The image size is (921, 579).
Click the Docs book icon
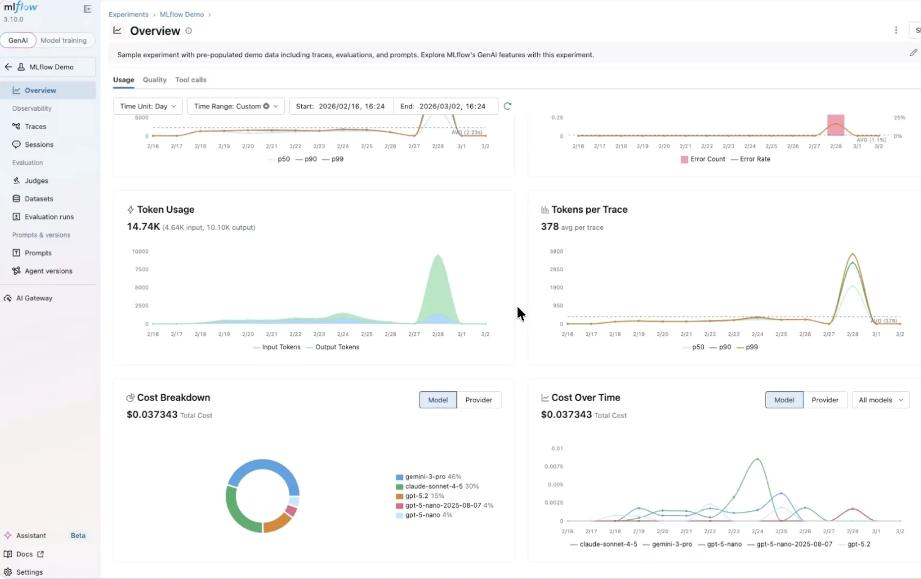[8, 554]
